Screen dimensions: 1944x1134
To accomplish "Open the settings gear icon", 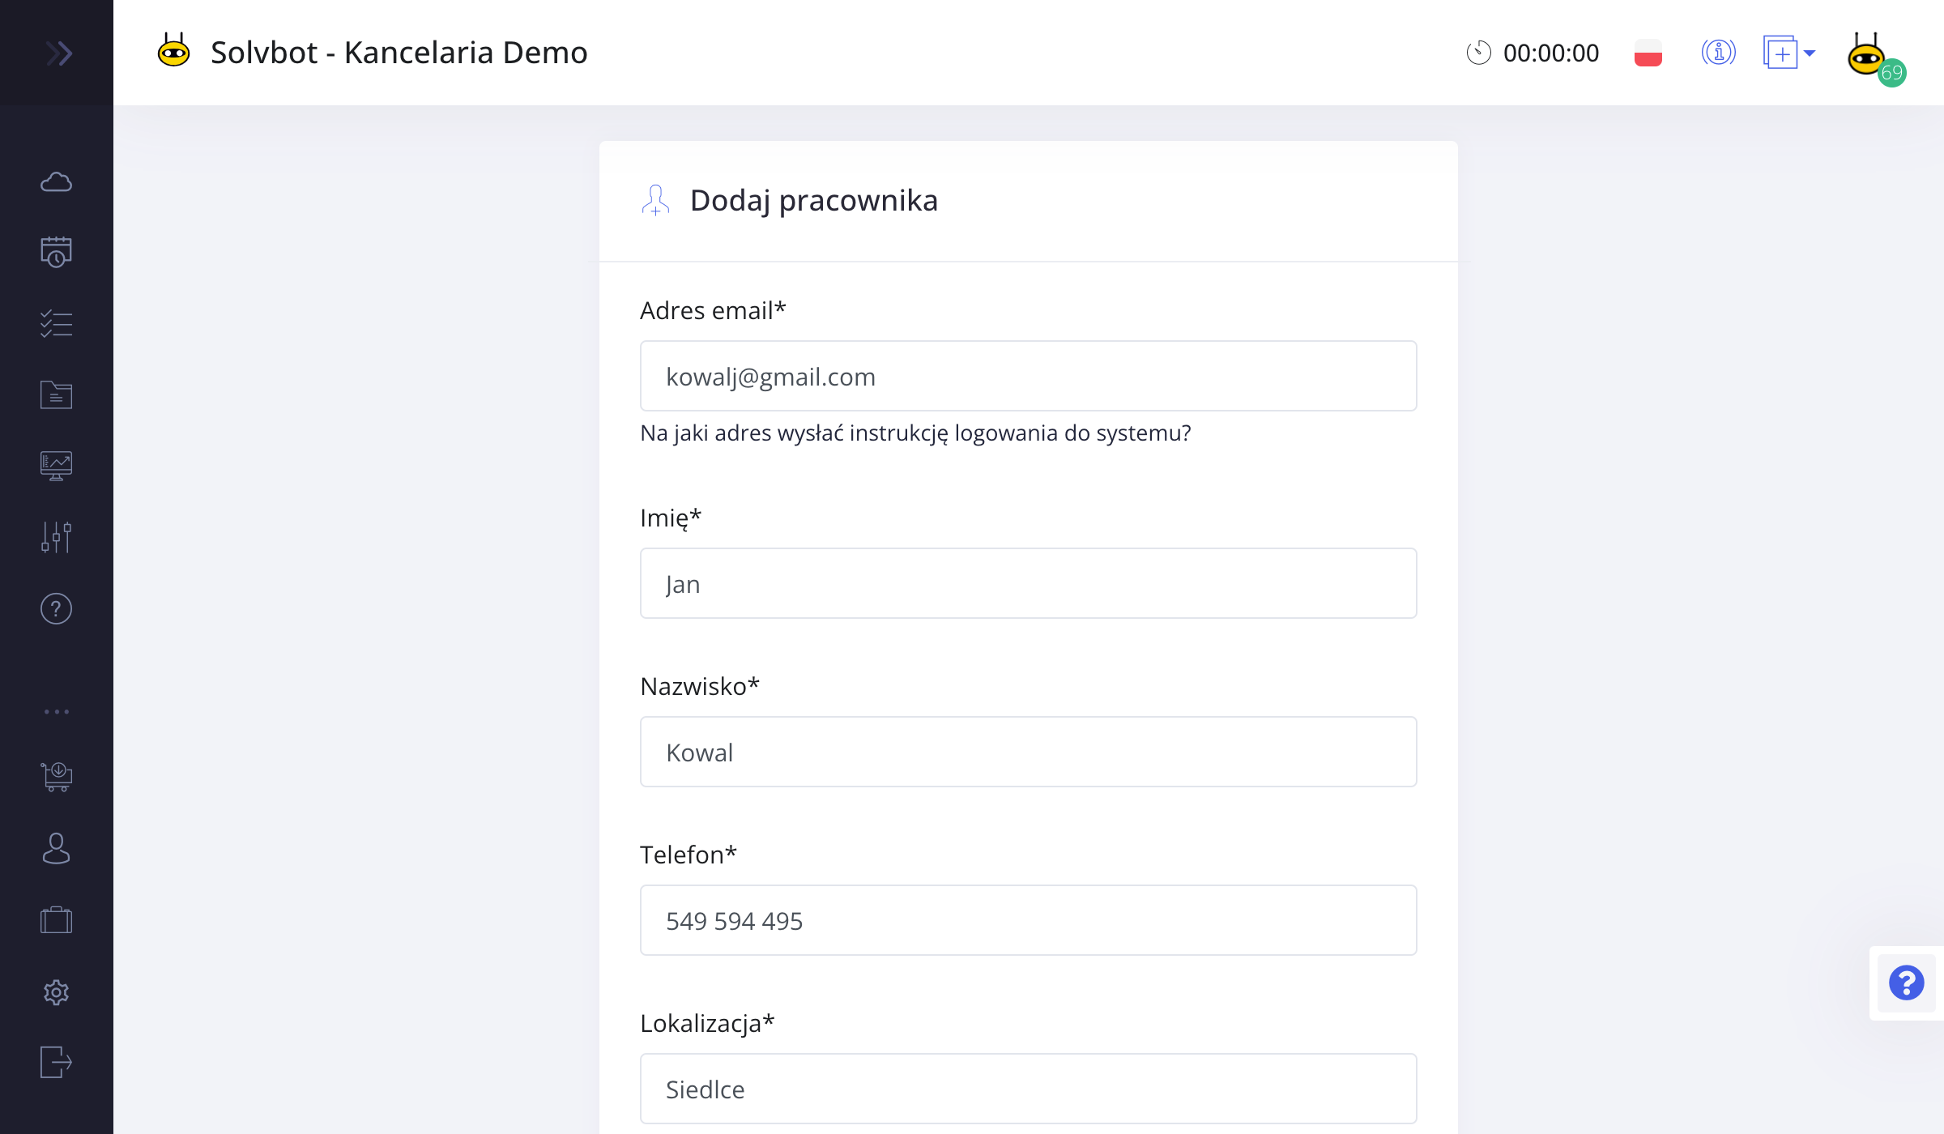I will [x=56, y=991].
